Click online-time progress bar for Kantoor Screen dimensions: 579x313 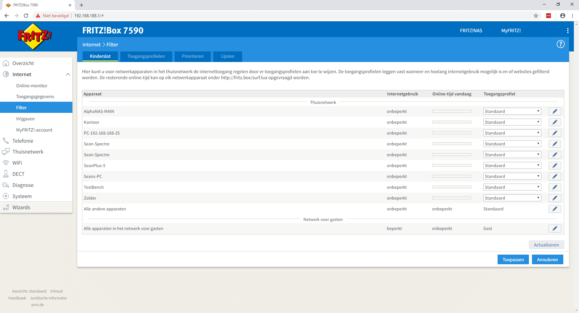pos(451,122)
